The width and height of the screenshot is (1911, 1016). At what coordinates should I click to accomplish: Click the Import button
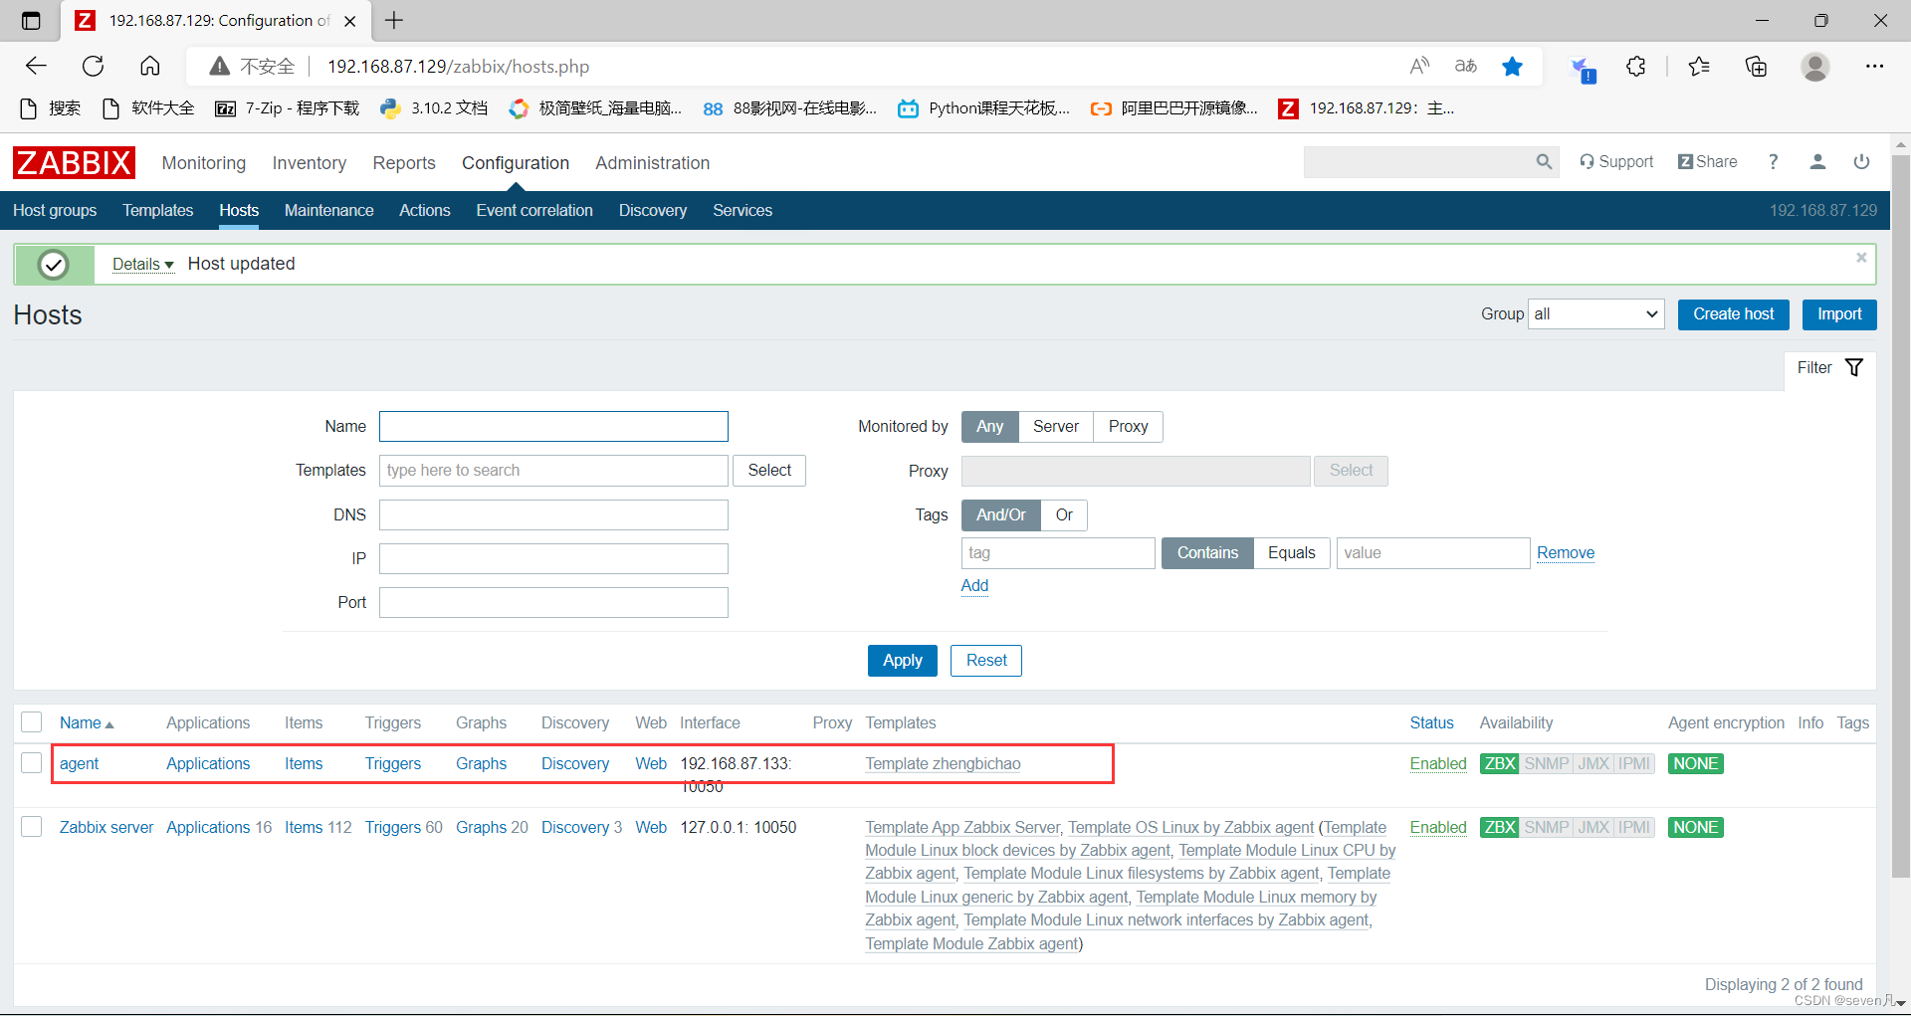click(x=1839, y=314)
